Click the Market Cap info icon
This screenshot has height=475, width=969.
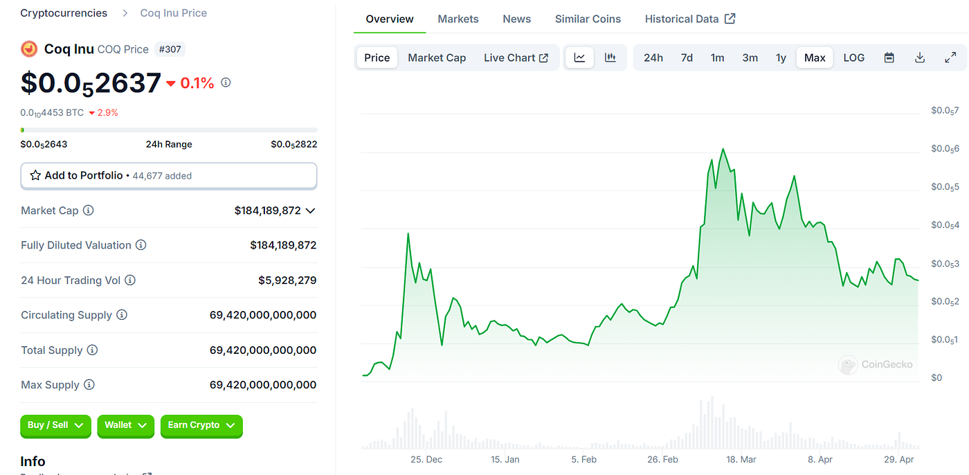[89, 210]
